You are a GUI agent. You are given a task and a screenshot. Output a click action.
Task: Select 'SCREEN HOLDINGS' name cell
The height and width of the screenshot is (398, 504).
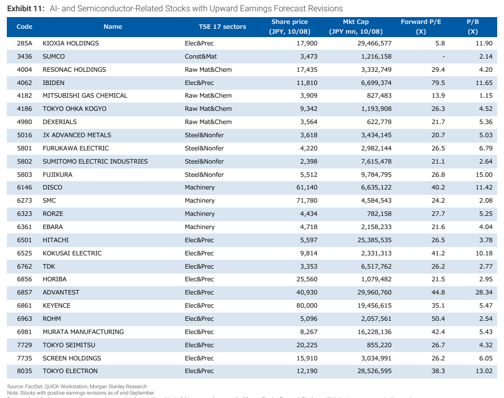72,358
